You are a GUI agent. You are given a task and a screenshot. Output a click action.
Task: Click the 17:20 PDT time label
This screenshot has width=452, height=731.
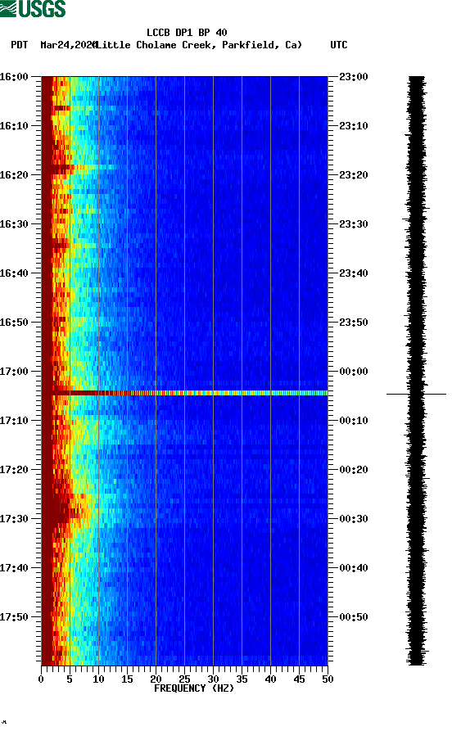(14, 470)
